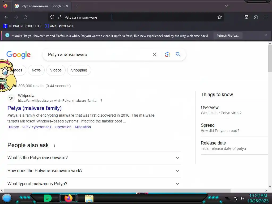Expand "What is the Petya ransomware?" question
Image resolution: width=272 pixels, height=204 pixels.
94,158
